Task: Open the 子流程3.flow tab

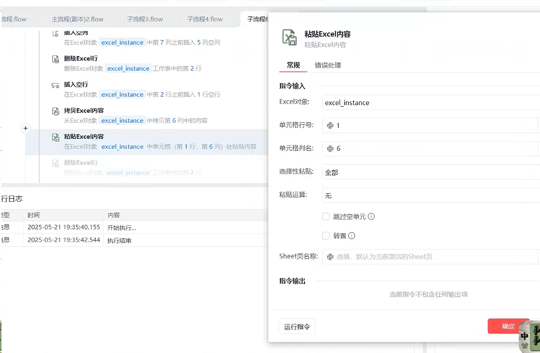Action: (x=145, y=20)
